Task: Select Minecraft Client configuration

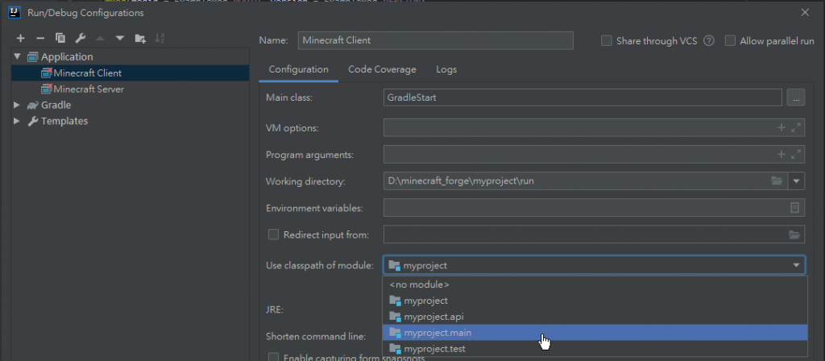Action: click(130, 73)
